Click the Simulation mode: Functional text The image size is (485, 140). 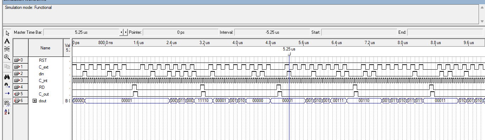point(28,7)
